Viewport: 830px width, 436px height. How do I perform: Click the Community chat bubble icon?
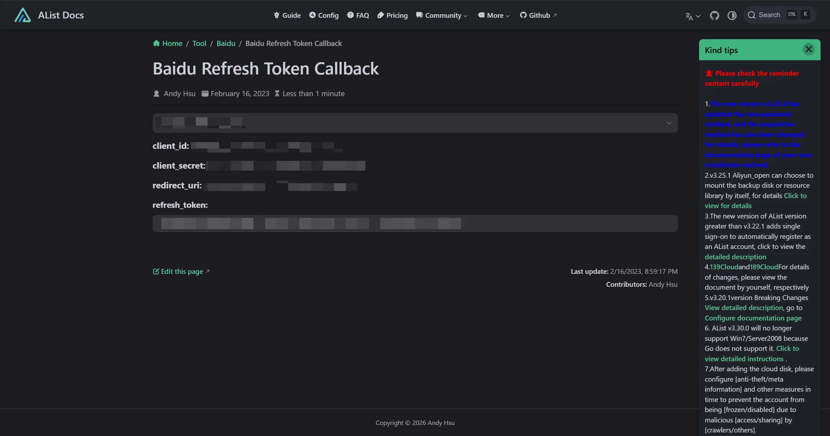point(419,15)
